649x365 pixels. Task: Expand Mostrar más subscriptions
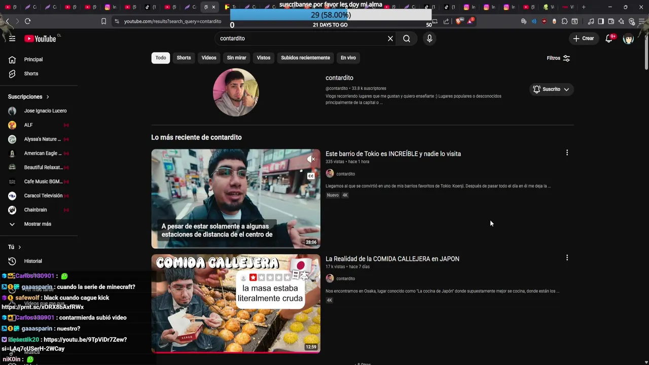(39, 224)
